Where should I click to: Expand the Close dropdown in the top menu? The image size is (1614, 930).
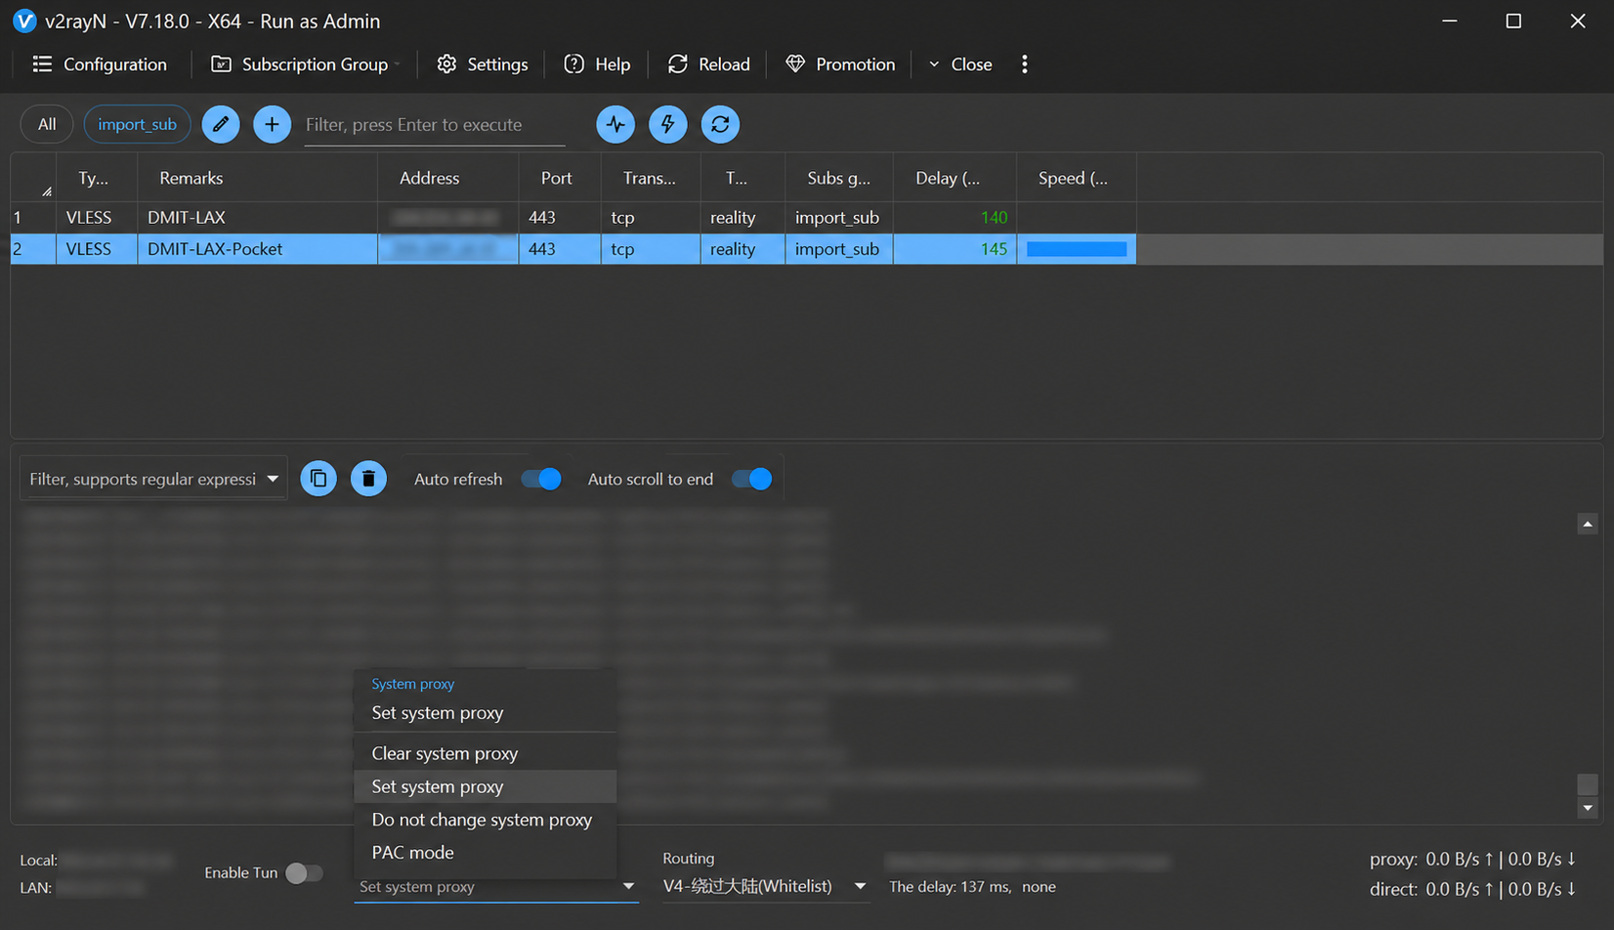coord(961,64)
